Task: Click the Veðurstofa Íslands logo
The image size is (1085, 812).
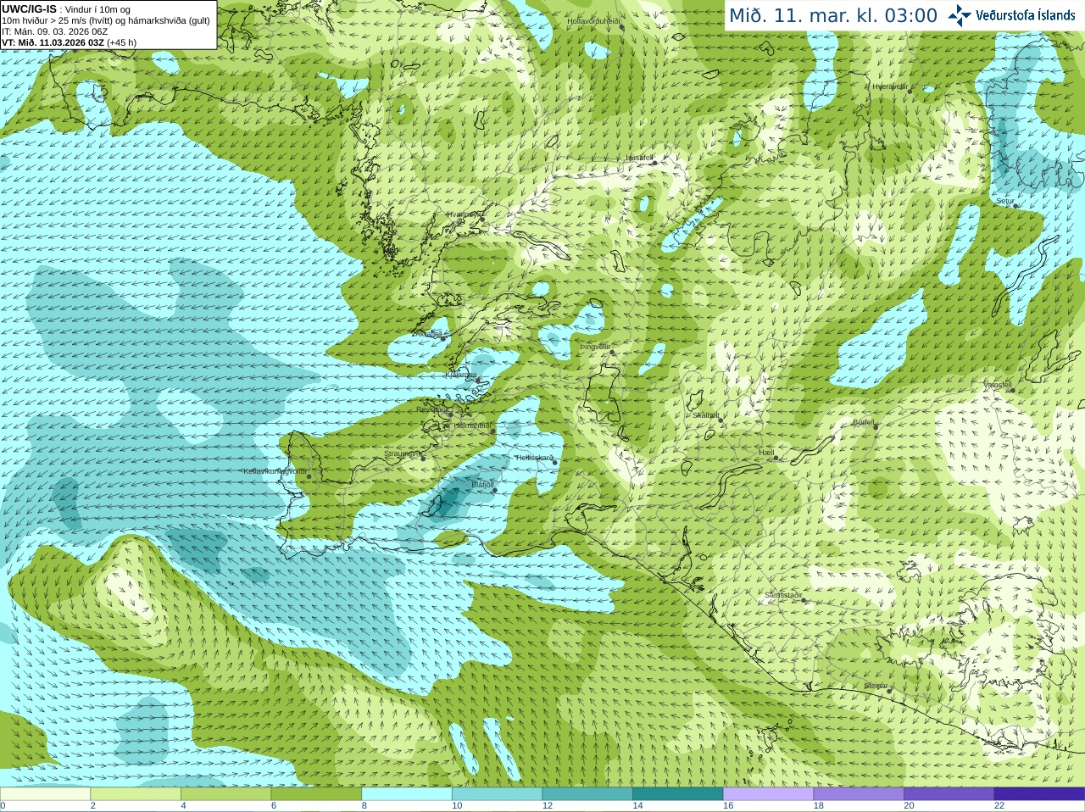Action: coord(1011,15)
